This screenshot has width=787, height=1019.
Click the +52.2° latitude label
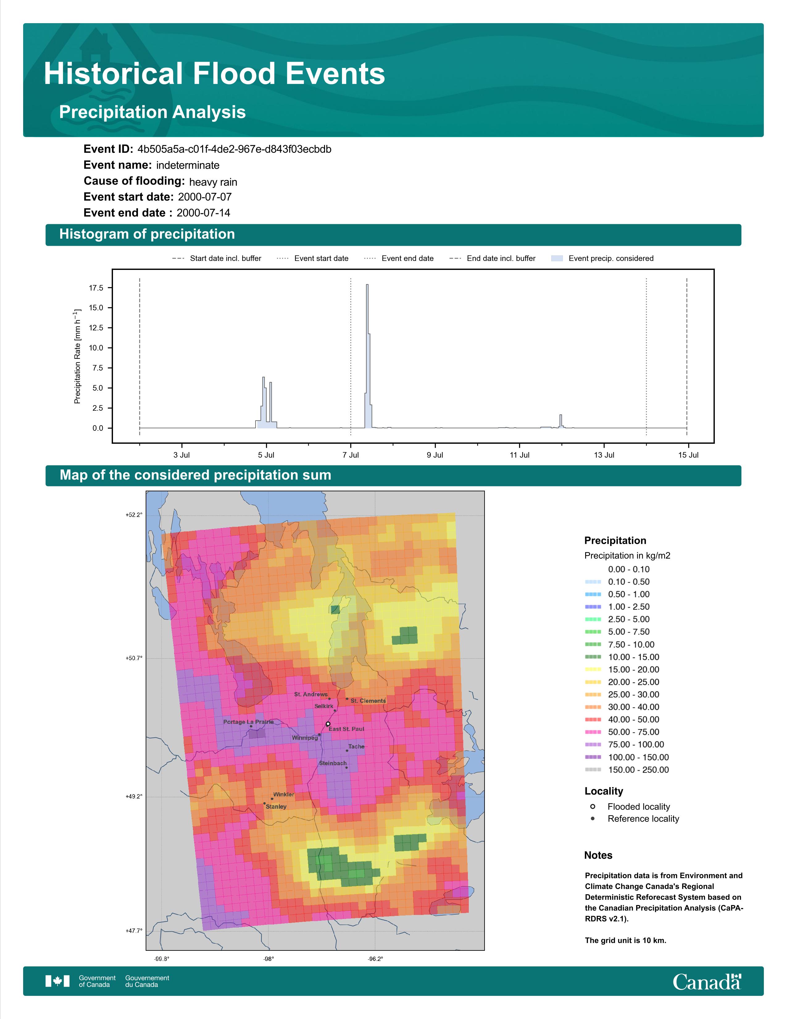pos(134,515)
